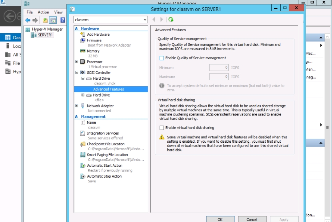Click the Hyper-V icon in Server Manager sidebar
Viewport: 332px width, 222px height.
tap(8, 71)
